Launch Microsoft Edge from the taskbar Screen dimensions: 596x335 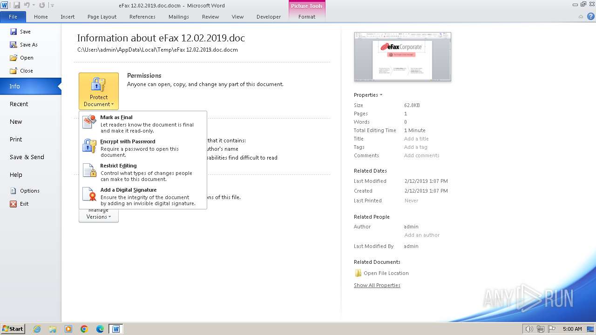pyautogui.click(x=100, y=329)
